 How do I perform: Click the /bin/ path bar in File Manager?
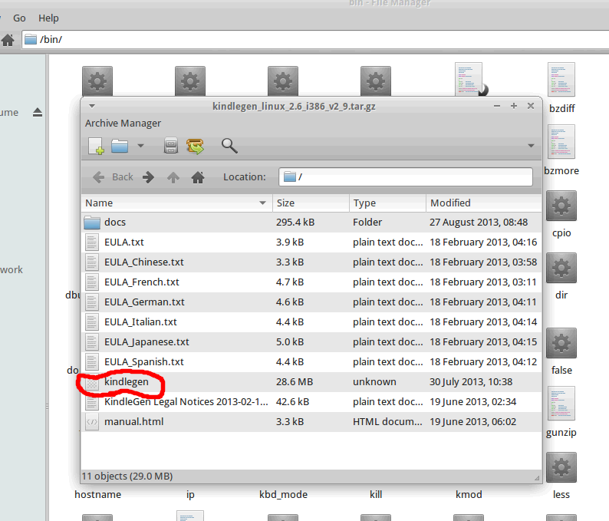[315, 40]
